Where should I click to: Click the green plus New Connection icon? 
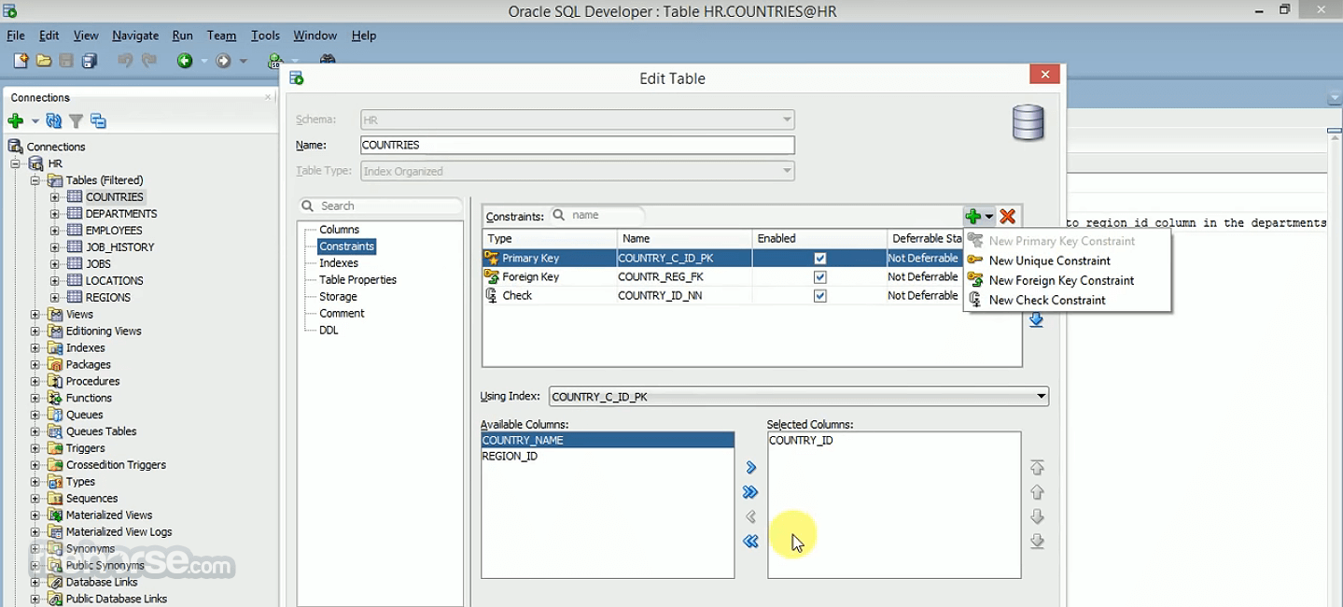coord(15,120)
